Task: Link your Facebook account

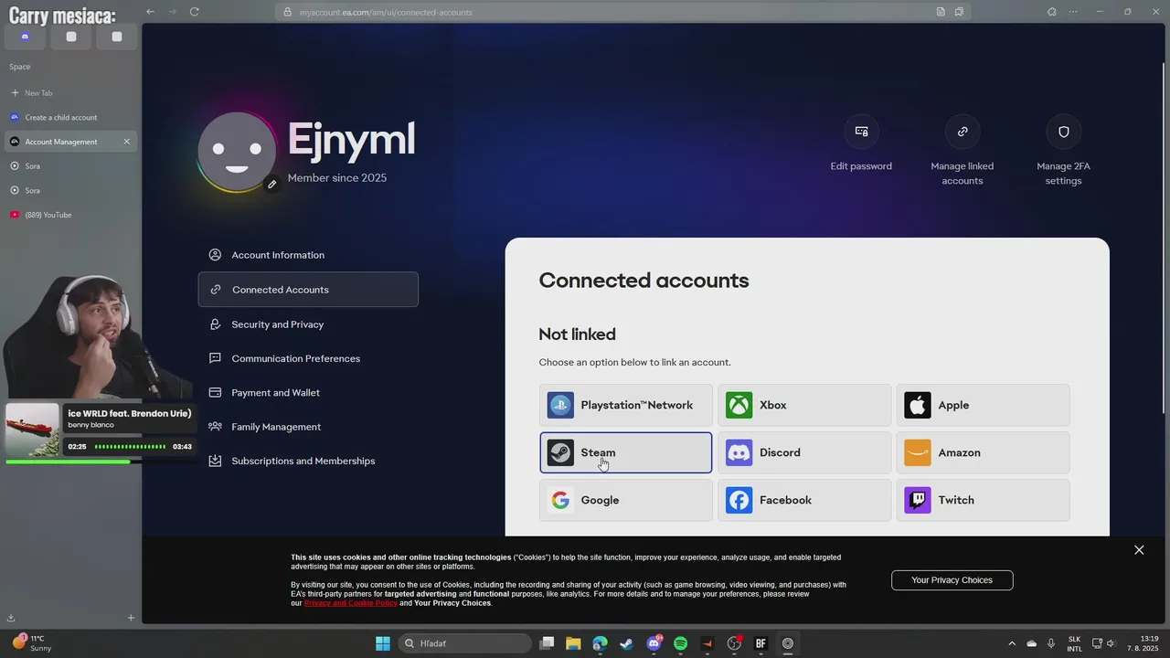Action: click(x=803, y=500)
